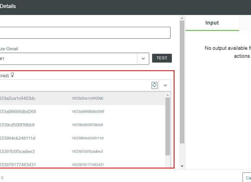Click the lightbulb hint icon beside required label
Screen dimensions: 251x182
13,75
